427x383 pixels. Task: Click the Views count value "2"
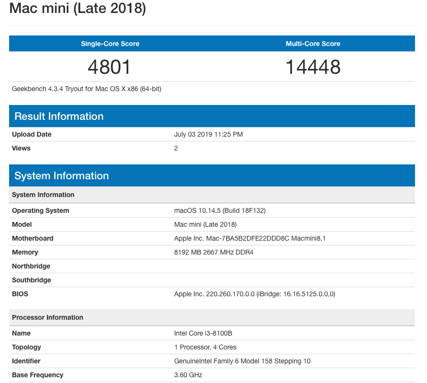(x=176, y=148)
